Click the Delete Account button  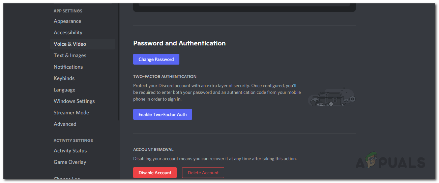(203, 173)
